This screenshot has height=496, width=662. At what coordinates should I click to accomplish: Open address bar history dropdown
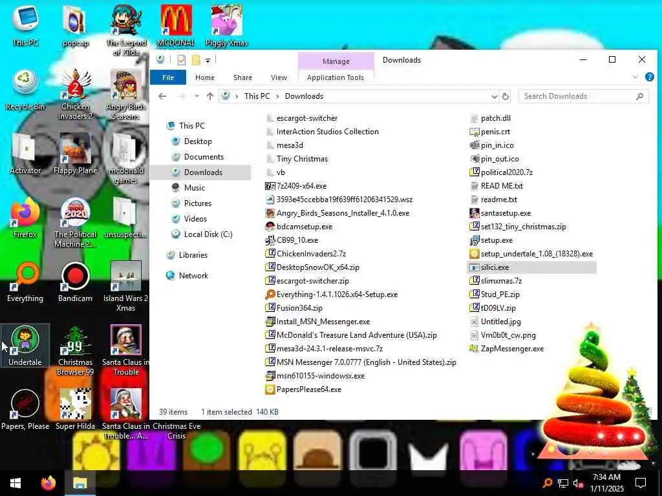[494, 97]
